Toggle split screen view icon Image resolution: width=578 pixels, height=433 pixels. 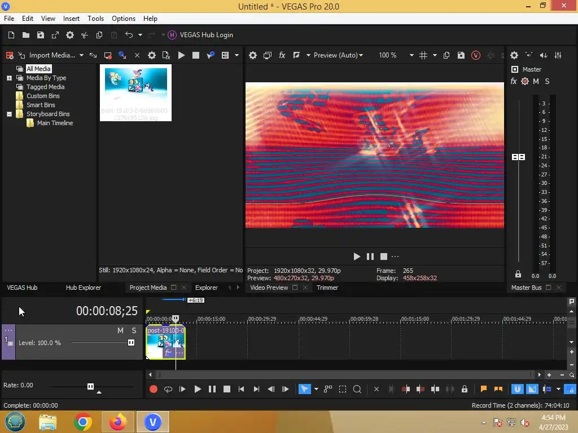(x=296, y=55)
